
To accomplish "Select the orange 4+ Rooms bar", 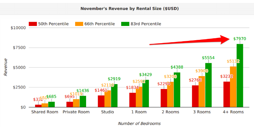I will pyautogui.click(x=233, y=87).
